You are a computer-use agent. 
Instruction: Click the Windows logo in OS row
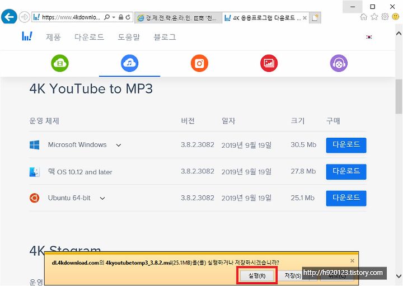point(35,145)
